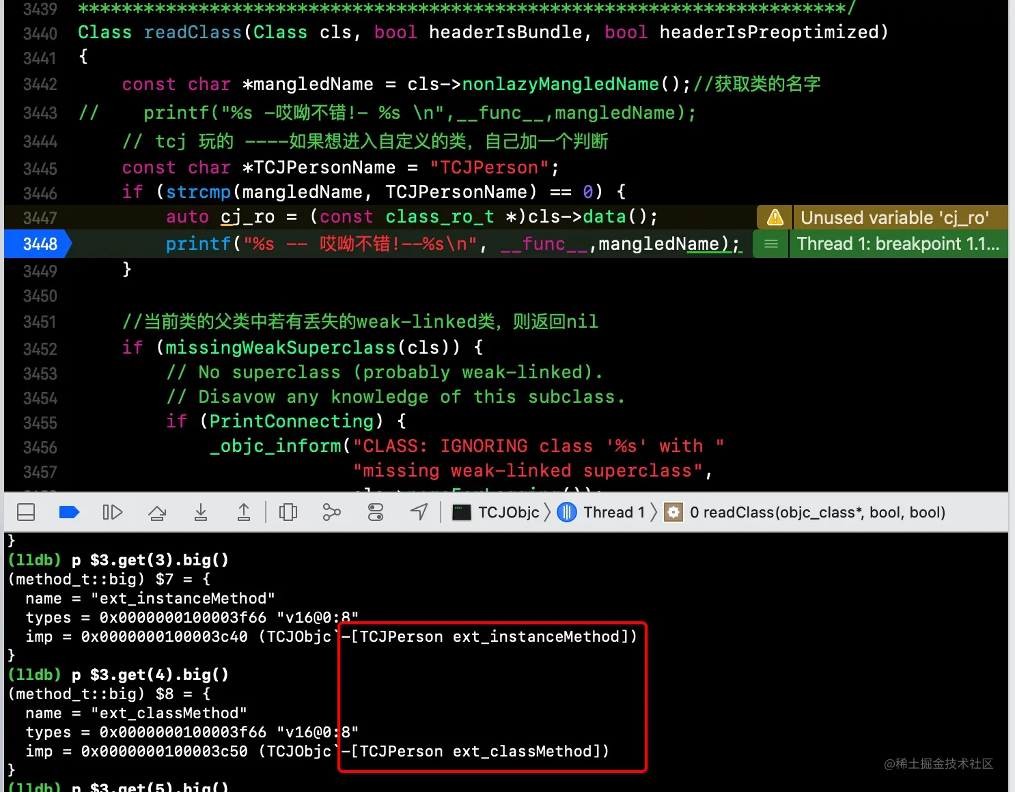
Task: Click the (method_t::big) $8 result line
Action: coord(109,694)
